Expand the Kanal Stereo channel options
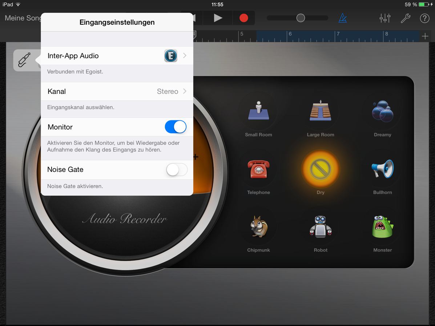 pyautogui.click(x=117, y=92)
